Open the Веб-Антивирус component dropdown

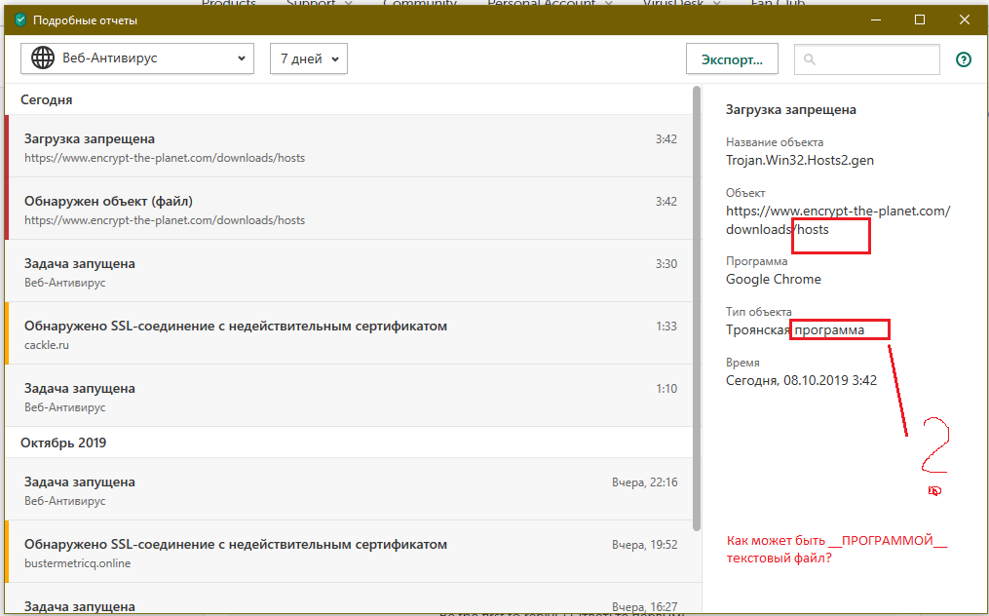[x=137, y=58]
